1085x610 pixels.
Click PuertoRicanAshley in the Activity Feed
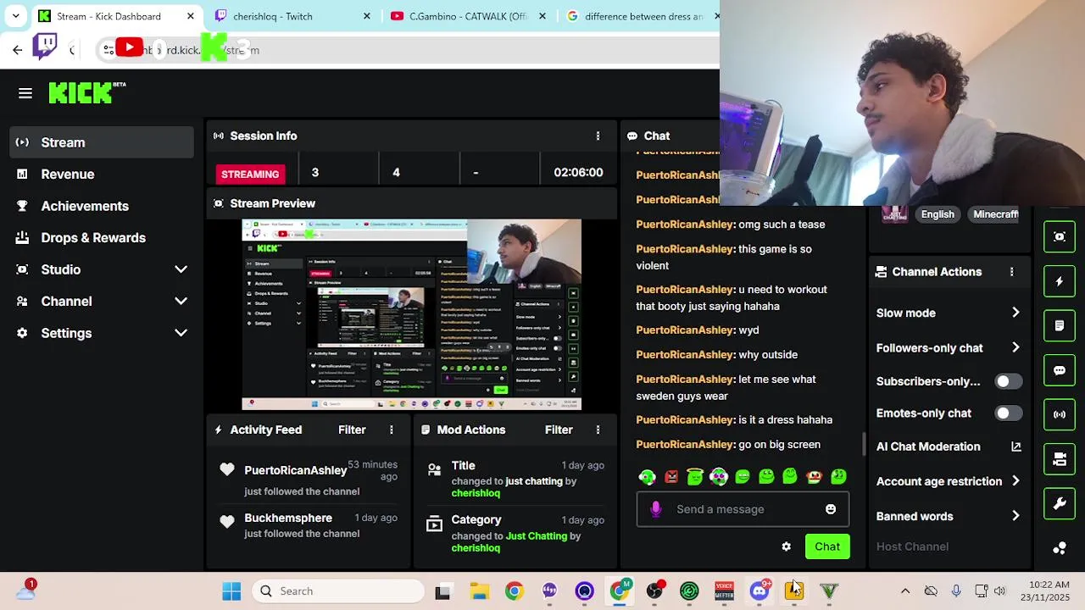click(295, 470)
